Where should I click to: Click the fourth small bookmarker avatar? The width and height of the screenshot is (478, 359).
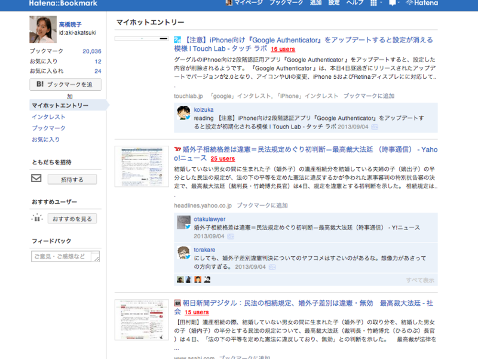click(207, 280)
